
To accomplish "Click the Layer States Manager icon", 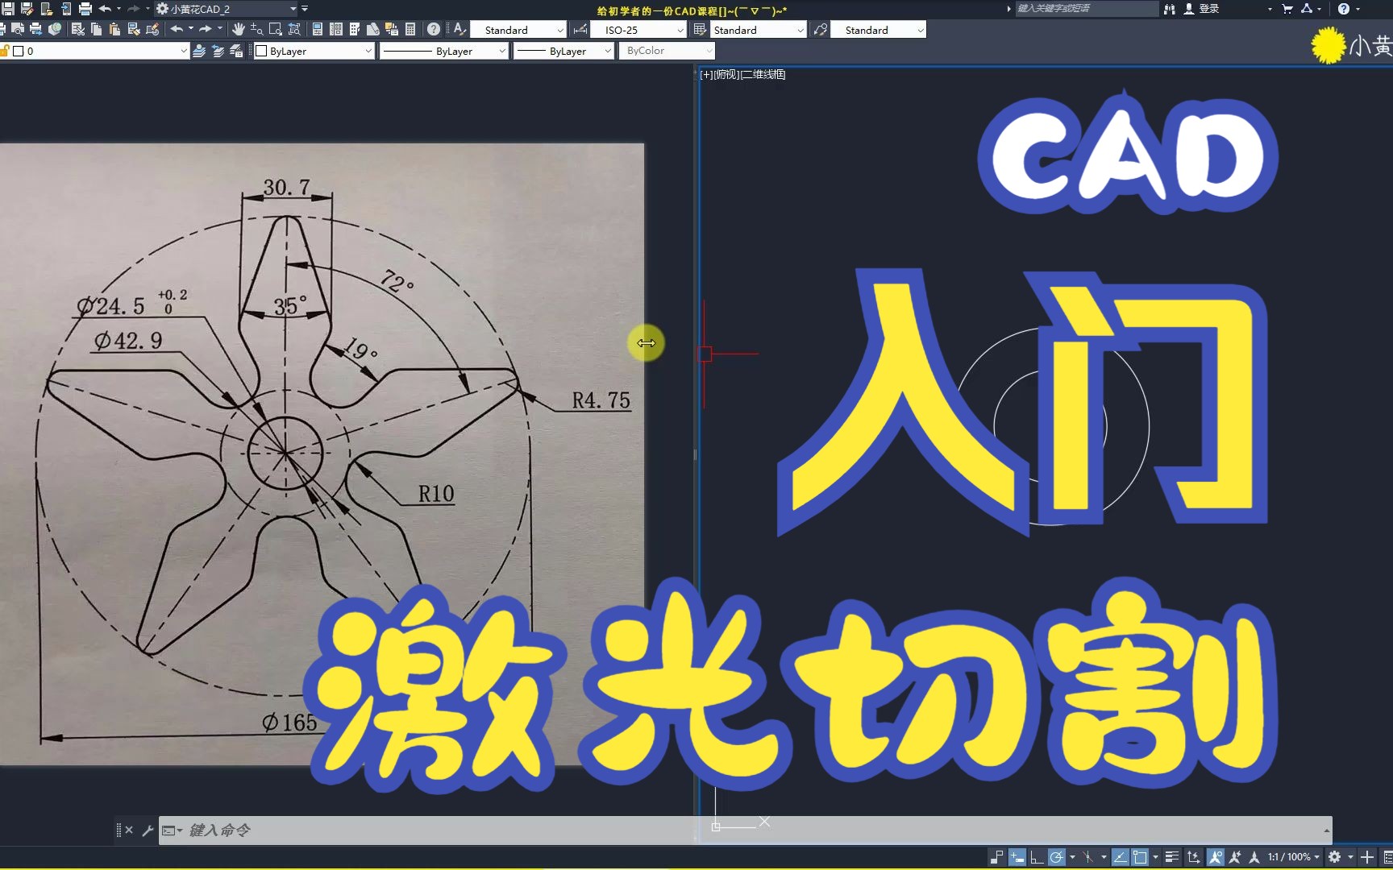I will pyautogui.click(x=236, y=51).
